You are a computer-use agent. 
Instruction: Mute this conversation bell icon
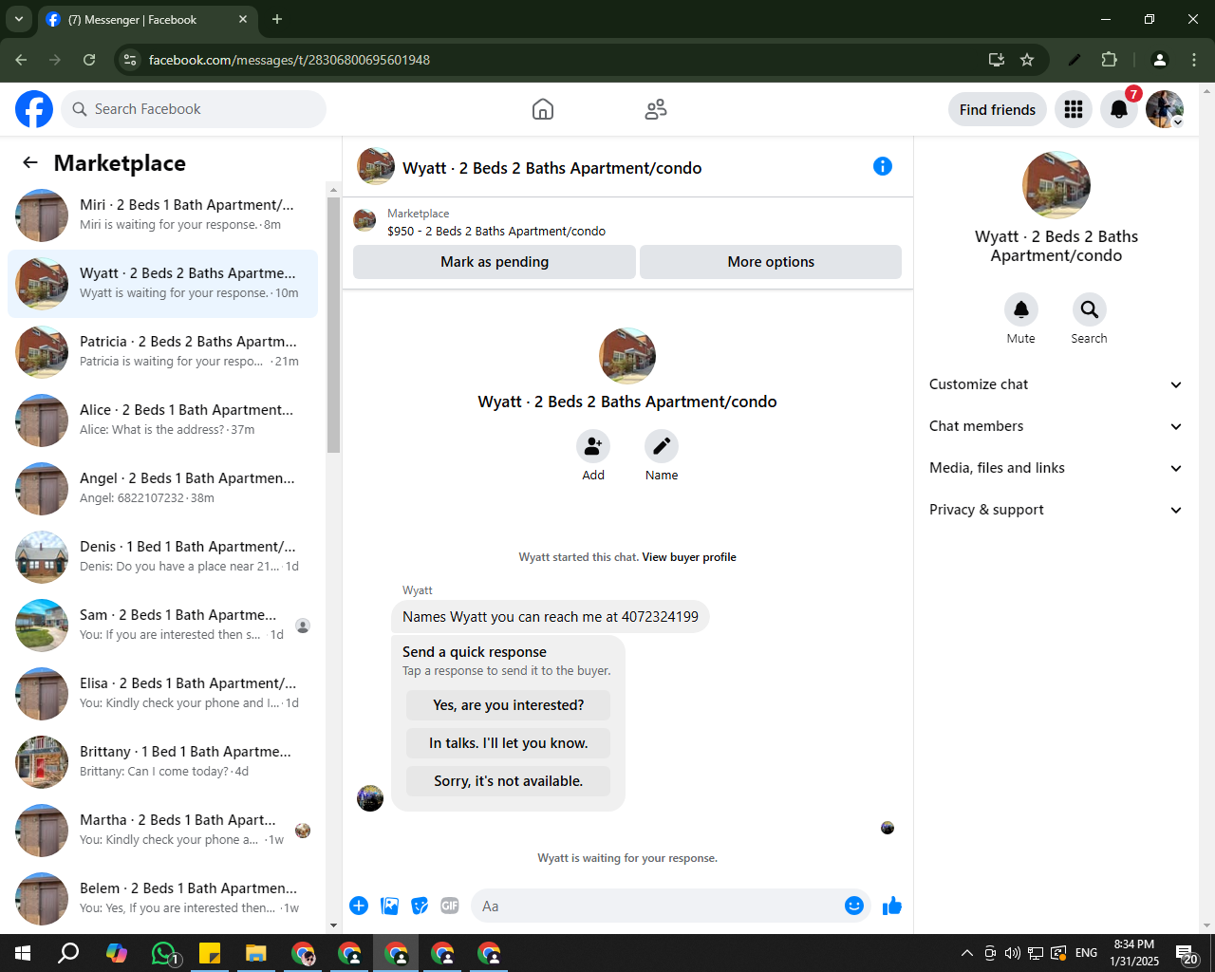point(1021,309)
